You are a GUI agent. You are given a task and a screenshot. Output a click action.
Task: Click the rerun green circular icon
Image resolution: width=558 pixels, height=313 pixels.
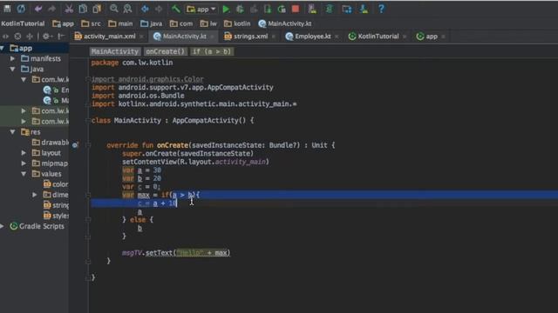tap(282, 9)
